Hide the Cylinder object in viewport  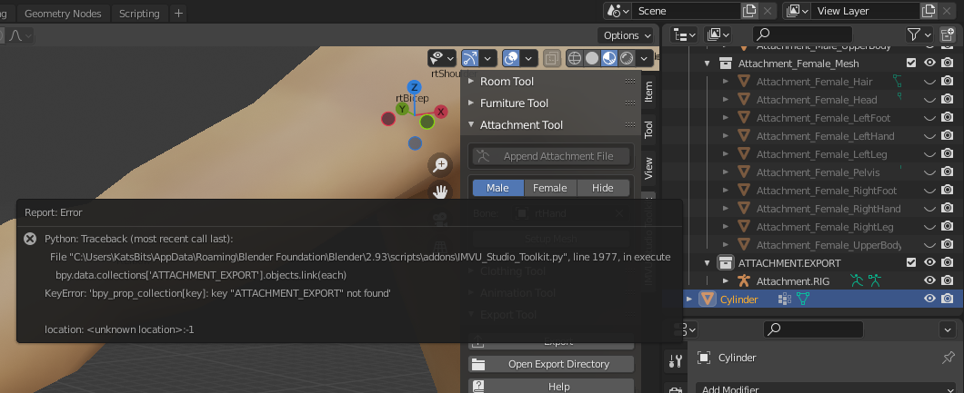[x=929, y=300]
